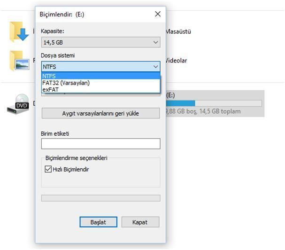Viewport: 285px width, 250px height.
Task: Choose NTFS from the list
Action: tap(100, 76)
